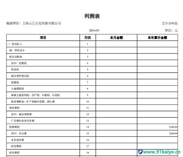Select the 研究费用 row label

(x=16, y=146)
